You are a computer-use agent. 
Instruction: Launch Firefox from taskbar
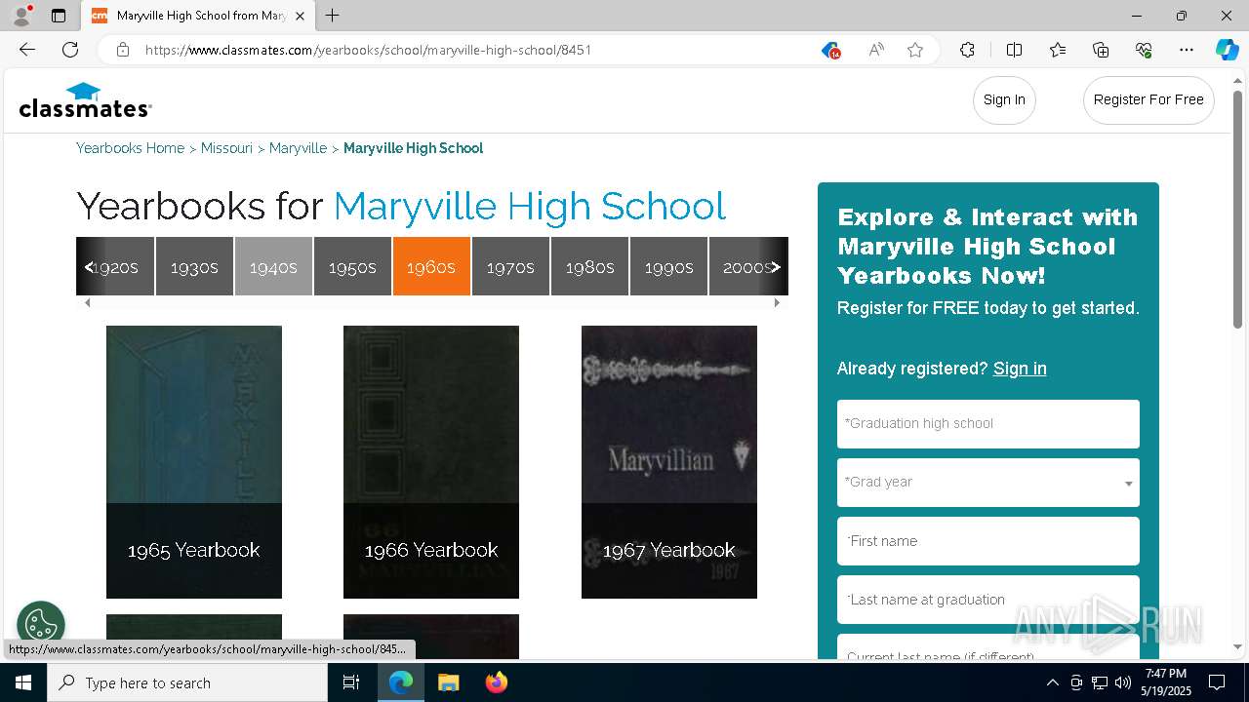496,682
